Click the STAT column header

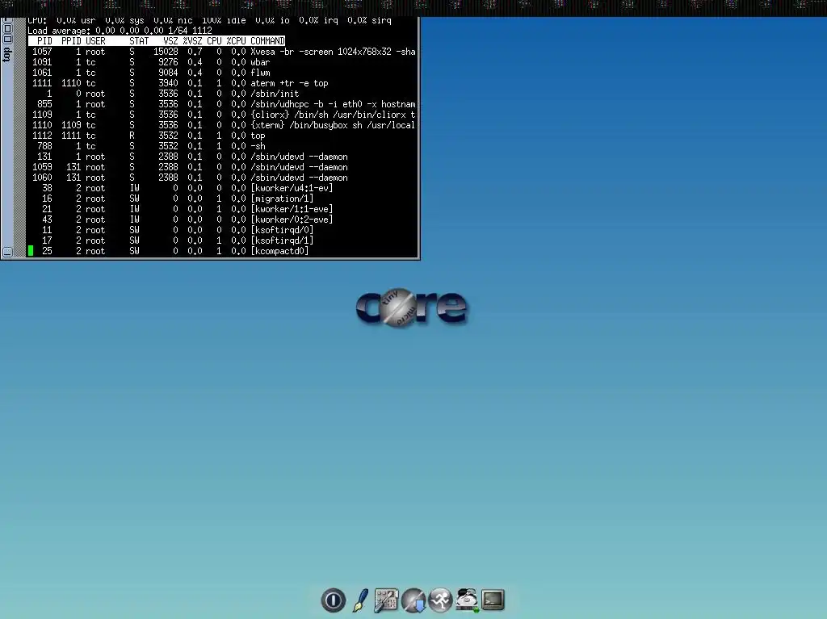point(139,41)
